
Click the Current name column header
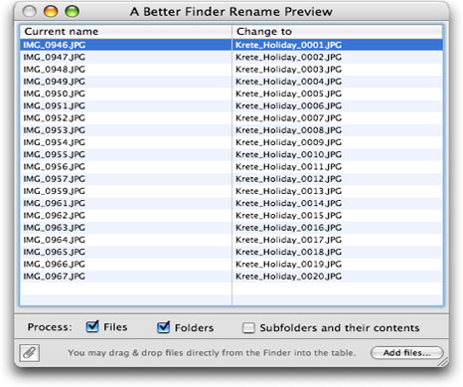(x=126, y=32)
